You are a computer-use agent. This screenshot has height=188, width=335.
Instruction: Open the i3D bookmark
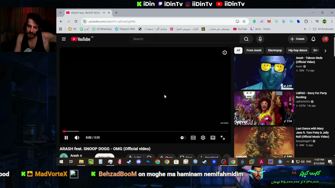click(x=72, y=29)
